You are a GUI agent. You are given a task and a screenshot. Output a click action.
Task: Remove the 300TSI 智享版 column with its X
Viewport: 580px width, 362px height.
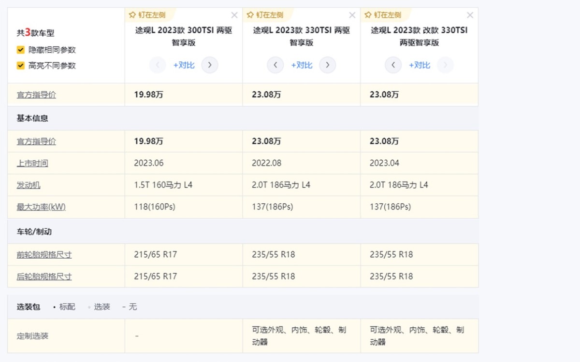pyautogui.click(x=234, y=15)
